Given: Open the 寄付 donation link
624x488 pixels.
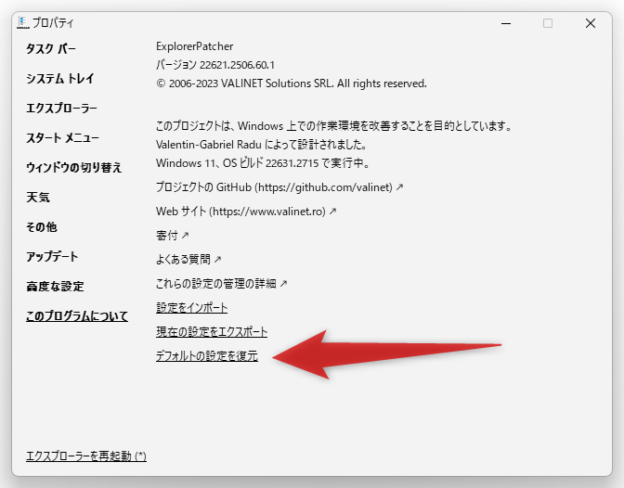Looking at the screenshot, I should pyautogui.click(x=172, y=236).
